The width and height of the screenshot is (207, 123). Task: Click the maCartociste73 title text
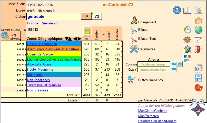tap(118, 5)
